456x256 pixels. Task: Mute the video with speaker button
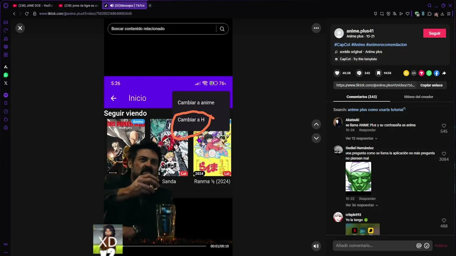click(316, 246)
